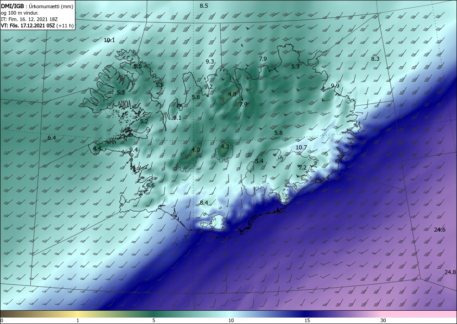Click the 10.7 value label
Image resolution: width=457 pixels, height=324 pixels.
(x=301, y=148)
